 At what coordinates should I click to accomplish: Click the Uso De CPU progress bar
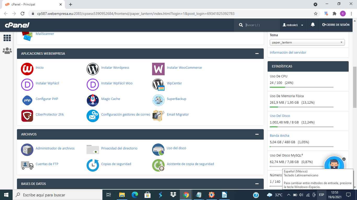[x=302, y=87]
